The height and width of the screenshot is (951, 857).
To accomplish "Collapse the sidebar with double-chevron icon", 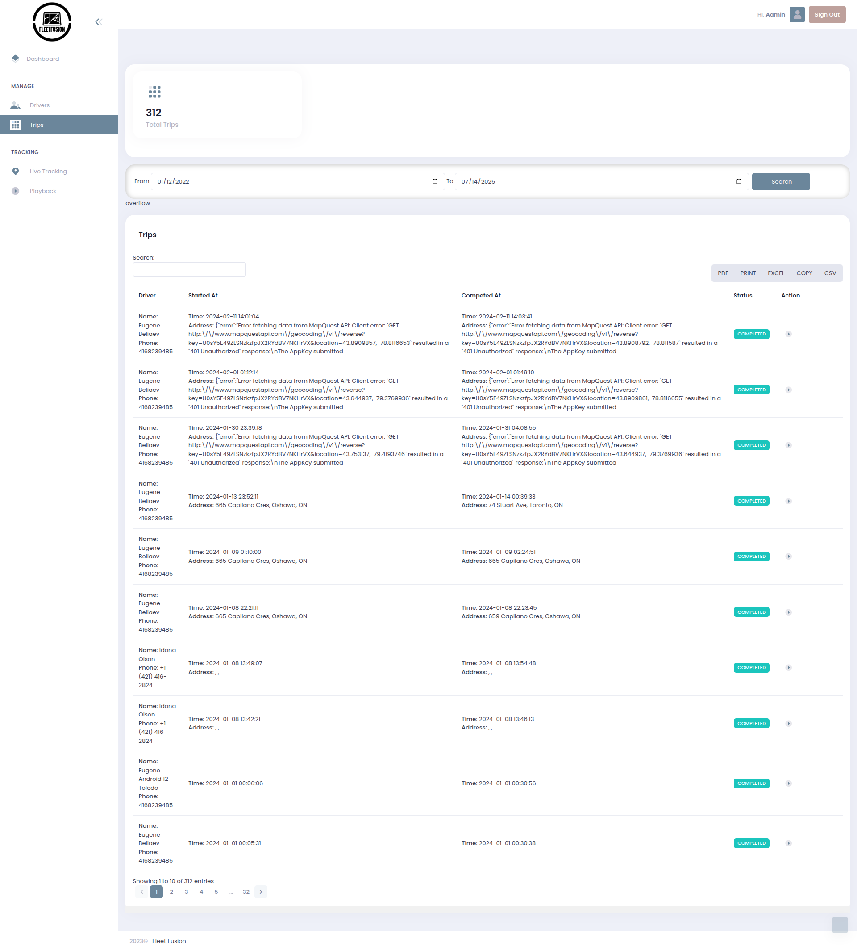I will (98, 22).
